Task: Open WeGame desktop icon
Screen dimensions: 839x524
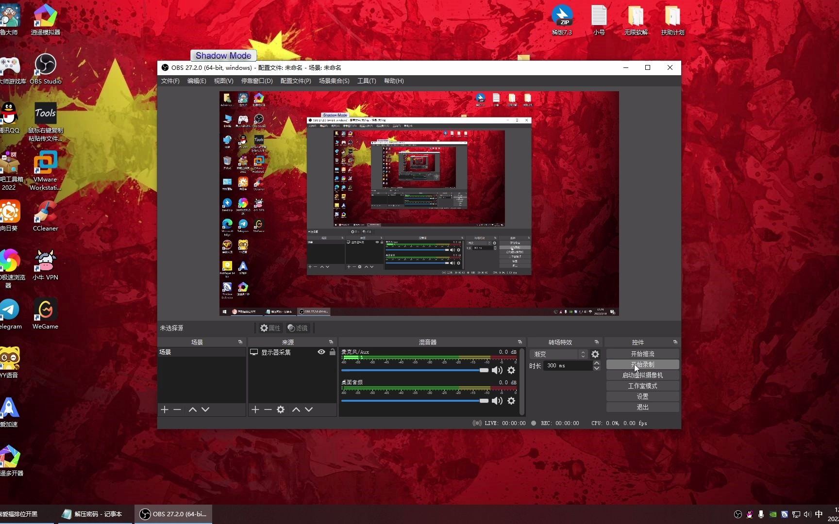Action: pyautogui.click(x=46, y=314)
